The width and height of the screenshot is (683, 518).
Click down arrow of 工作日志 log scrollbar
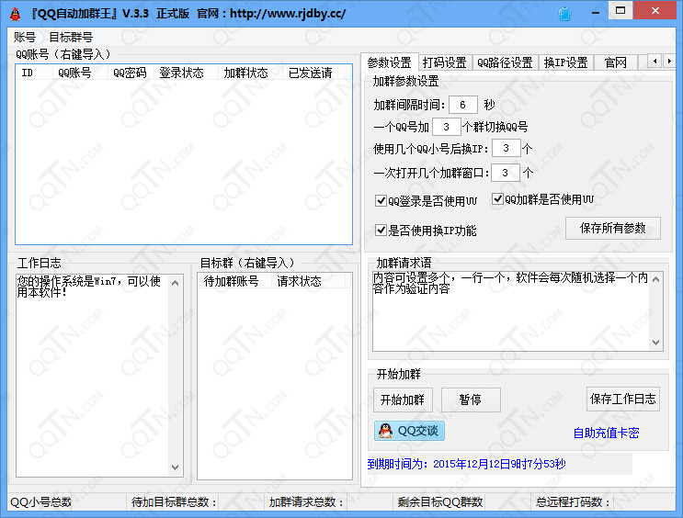point(176,467)
